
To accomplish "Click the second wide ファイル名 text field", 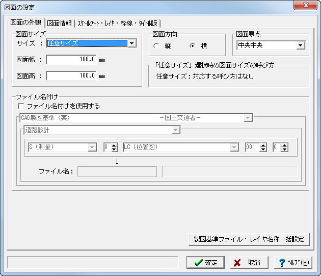I will coord(230,171).
